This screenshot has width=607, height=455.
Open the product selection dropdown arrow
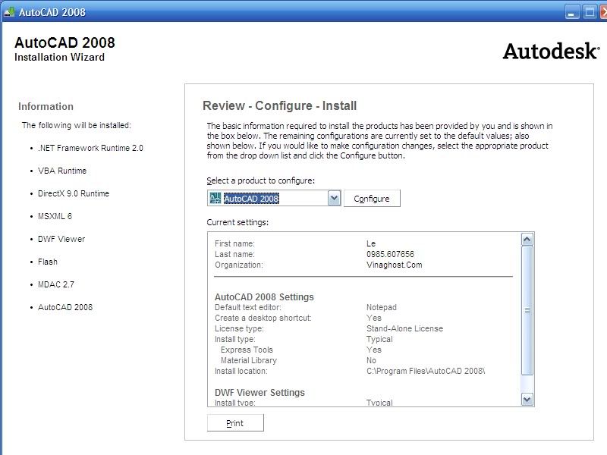coord(334,199)
